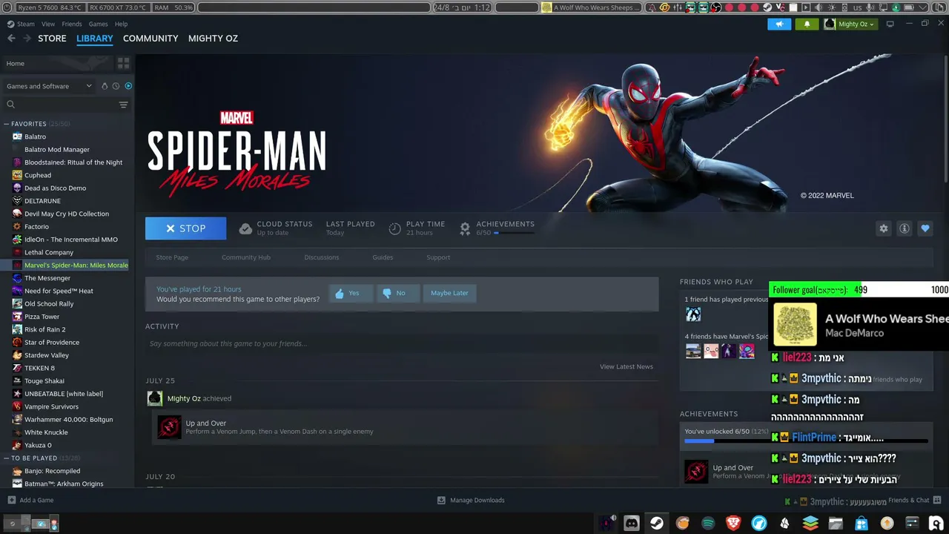
Task: Open the Games menu
Action: 99,24
